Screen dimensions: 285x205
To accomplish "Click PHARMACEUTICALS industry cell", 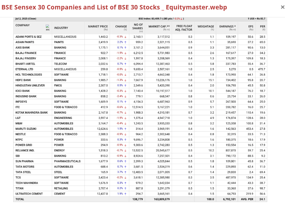I will pos(67,161).
